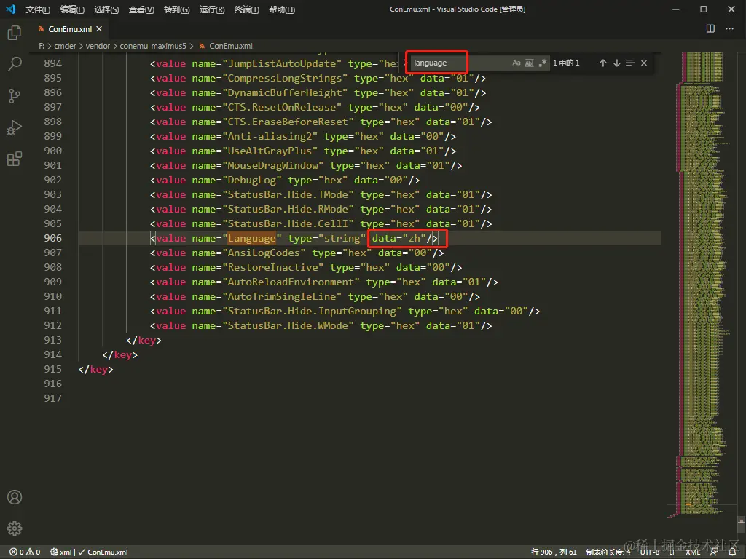This screenshot has height=559, width=746.
Task: Click the 行 906, 列 61 cursor position
Action: [x=554, y=552]
